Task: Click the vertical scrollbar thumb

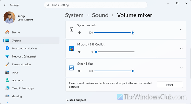Action: pos(190,63)
